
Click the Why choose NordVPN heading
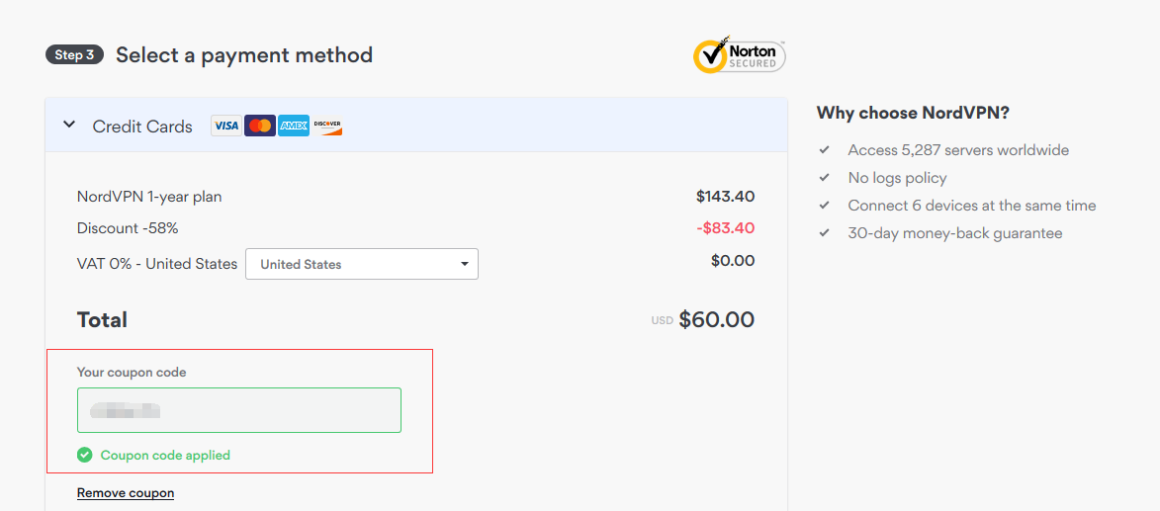tap(913, 113)
